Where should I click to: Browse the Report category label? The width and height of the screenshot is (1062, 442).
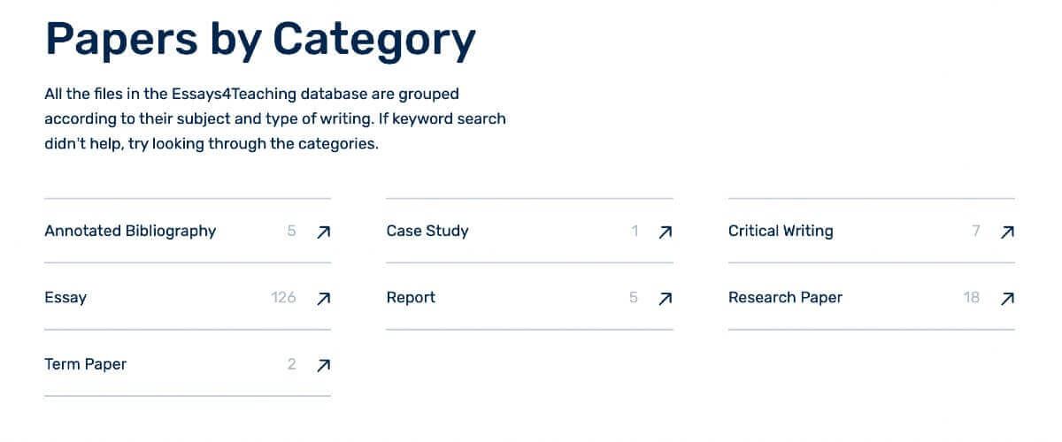point(411,298)
